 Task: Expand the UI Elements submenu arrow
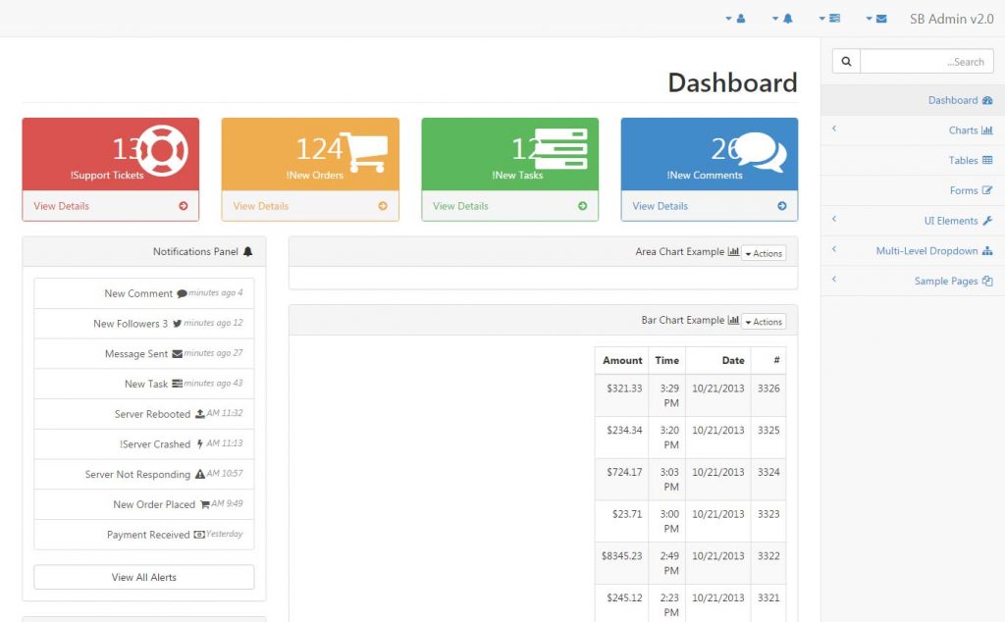834,219
